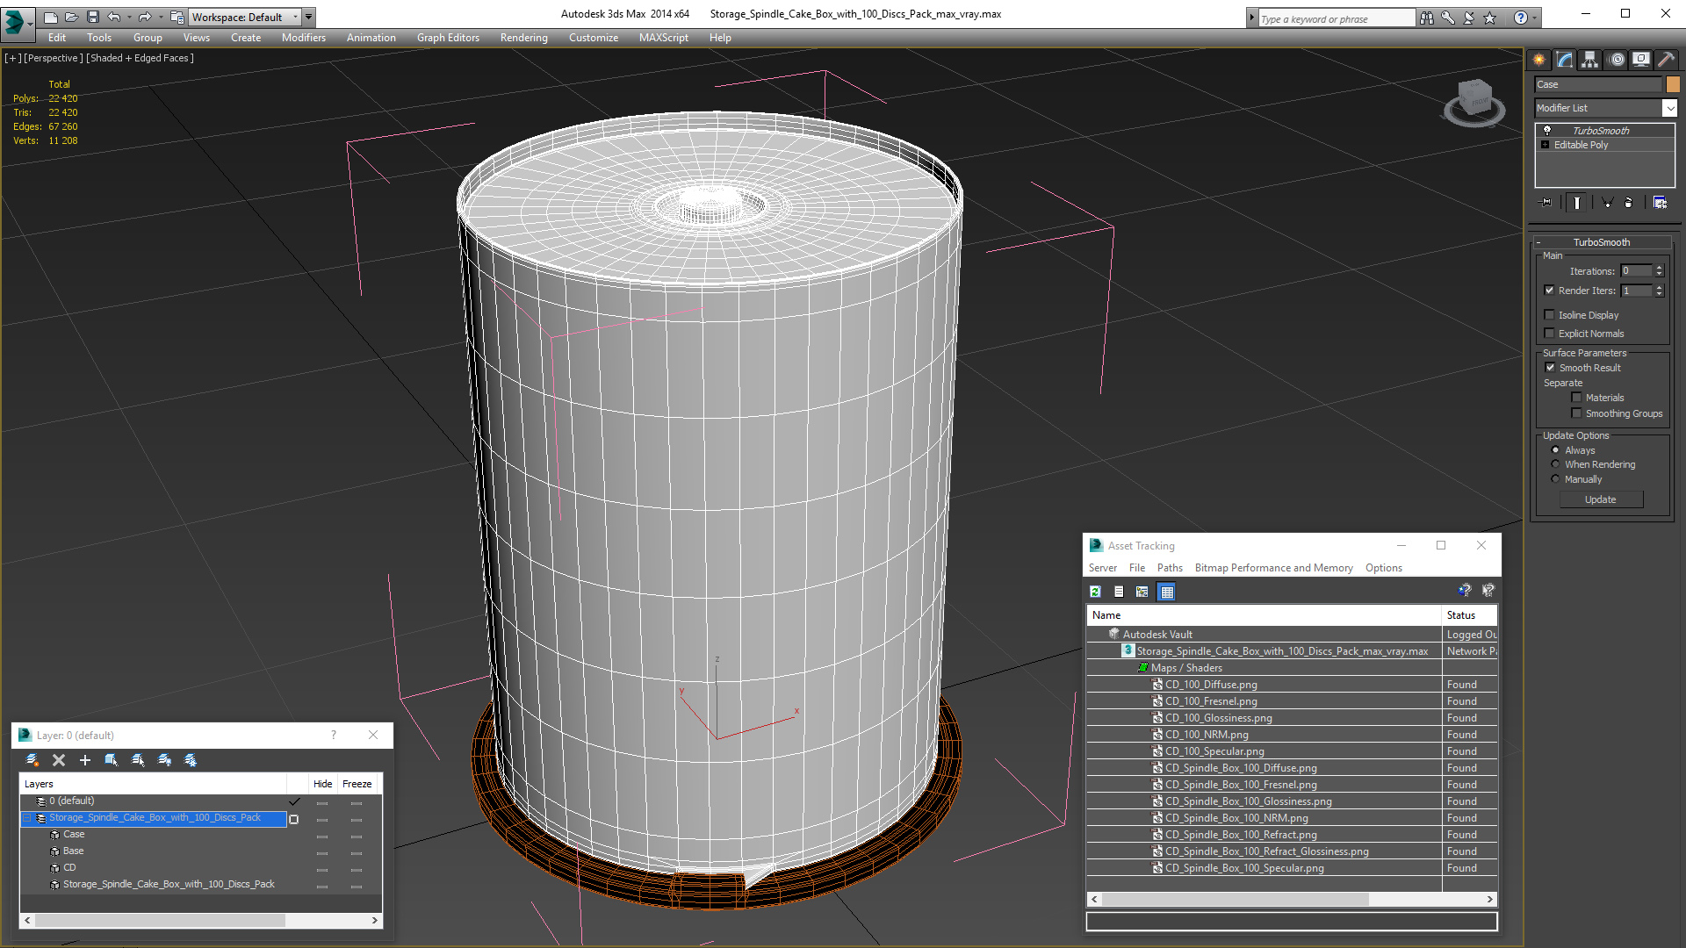Open Bitmap Performance and Memory menu

pos(1273,568)
